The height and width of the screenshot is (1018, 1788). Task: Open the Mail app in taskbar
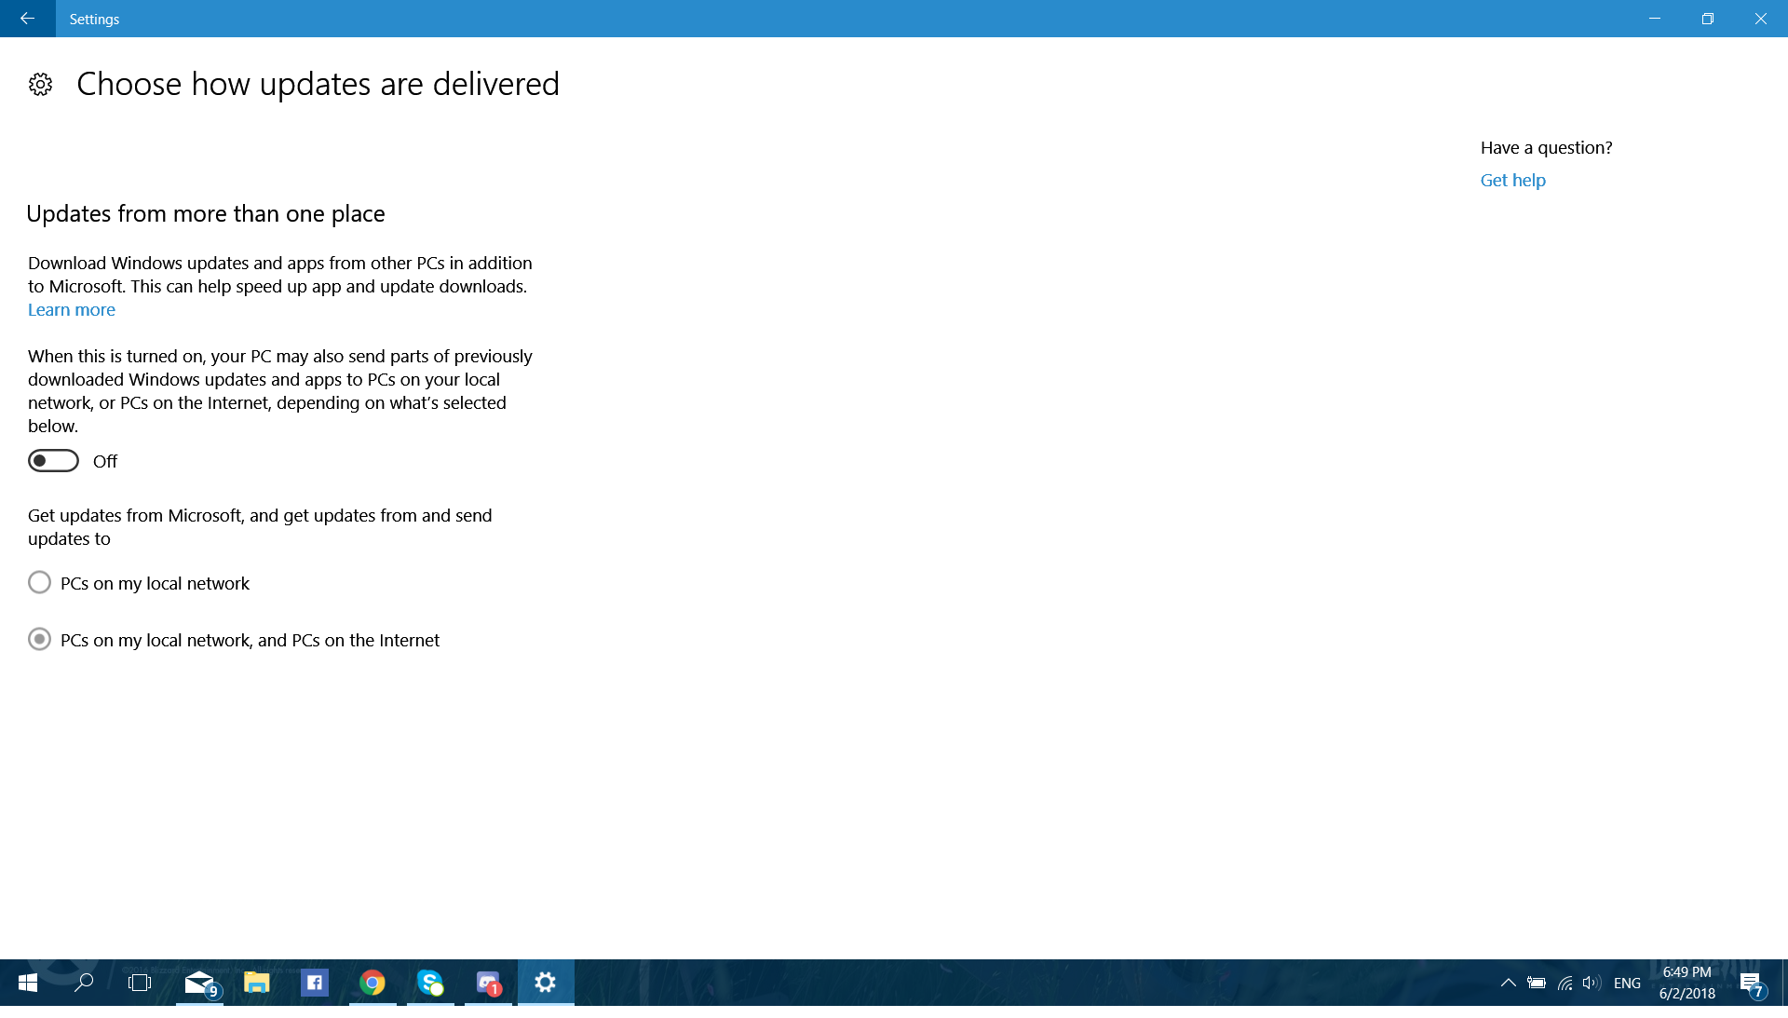[199, 983]
